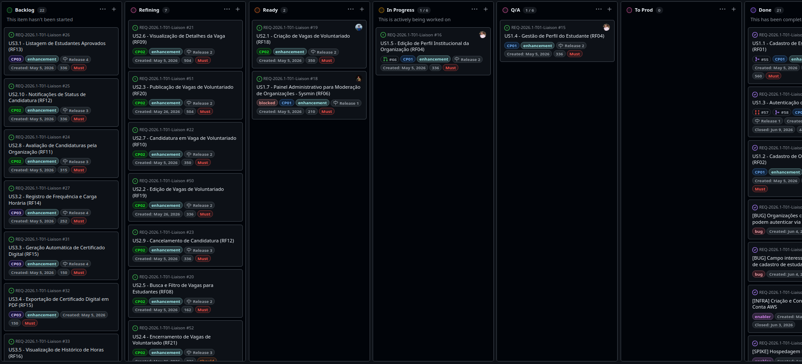This screenshot has height=364, width=802.
Task: Click the 210 estimate on US1.7 card
Action: click(312, 112)
